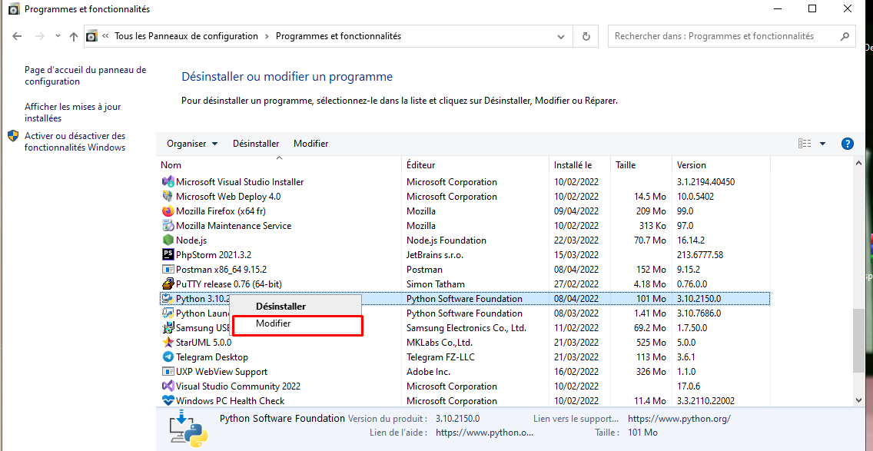Click the JetBrains s.r.o. publisher cell
This screenshot has height=451, width=873.
coord(435,255)
